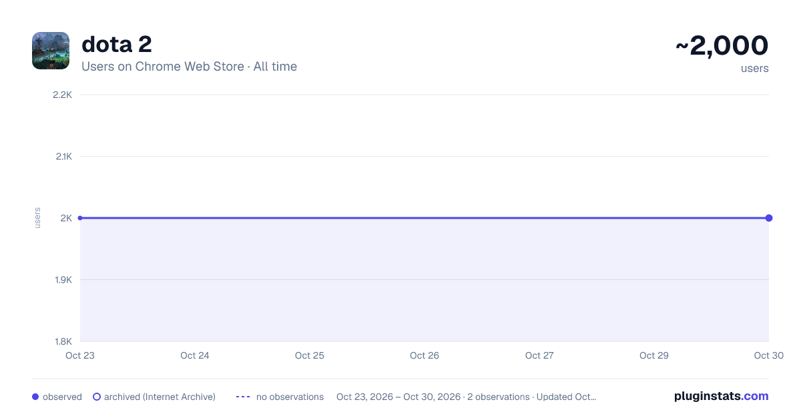
Task: Click the 1.9K y-axis label
Action: (x=63, y=279)
